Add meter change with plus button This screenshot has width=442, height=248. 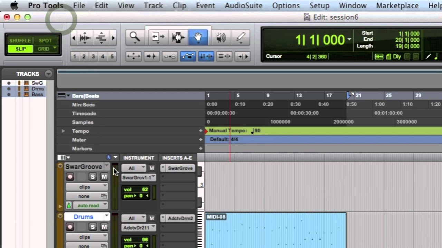click(201, 139)
